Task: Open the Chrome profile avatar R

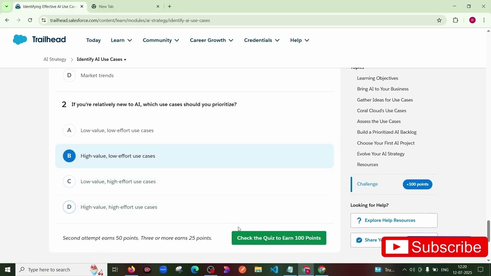Action: [x=473, y=20]
